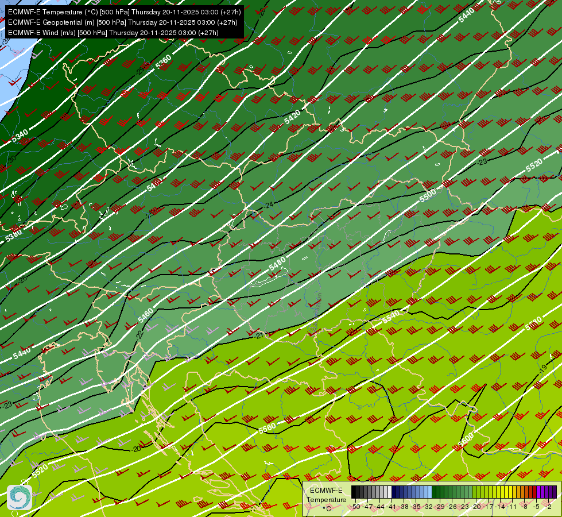Click the swirl logo icon at bottom-left
Screen dimensions: 562x517
tap(20, 497)
